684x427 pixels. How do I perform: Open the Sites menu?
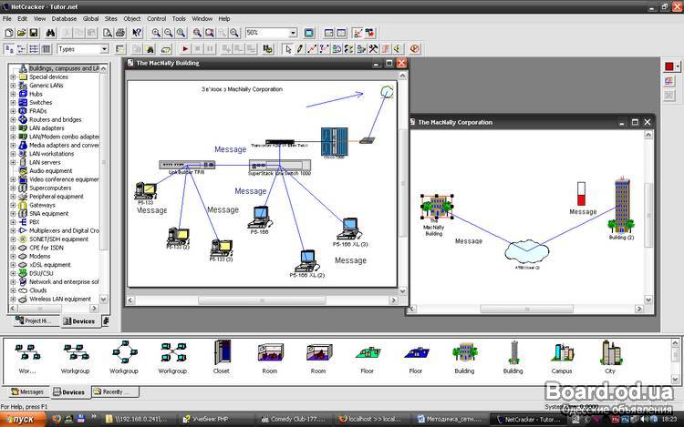pos(110,19)
